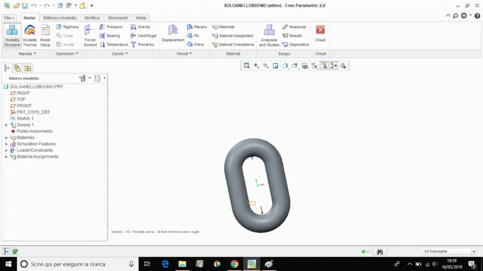Expand the Sweep 1 tree node
This screenshot has height=271, width=483.
click(x=6, y=125)
